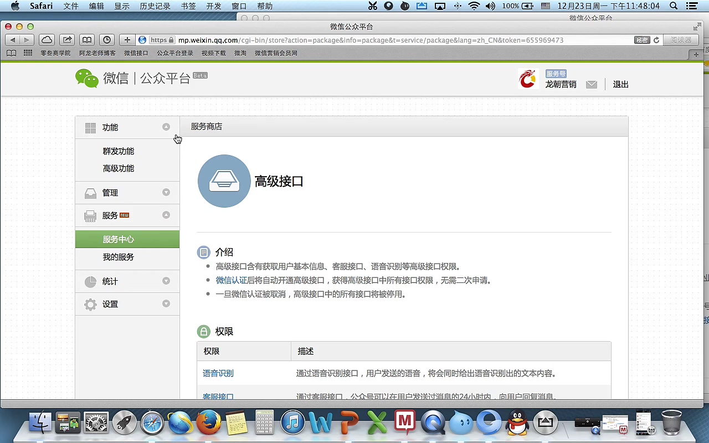Click the battery status in menu bar

coord(518,6)
